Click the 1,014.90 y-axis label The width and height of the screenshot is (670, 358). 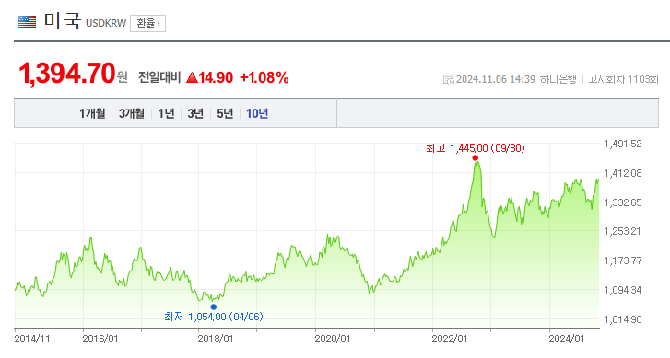(x=623, y=319)
